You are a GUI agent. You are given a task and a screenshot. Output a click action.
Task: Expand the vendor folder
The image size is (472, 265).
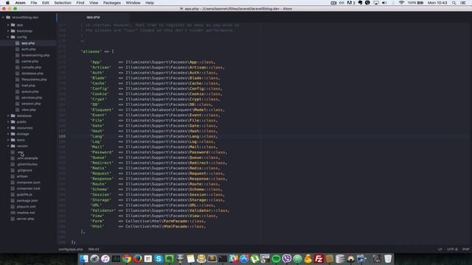[x=8, y=146]
